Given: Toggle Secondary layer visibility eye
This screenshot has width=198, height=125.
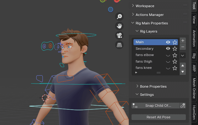Looking at the screenshot, I should 168,49.
